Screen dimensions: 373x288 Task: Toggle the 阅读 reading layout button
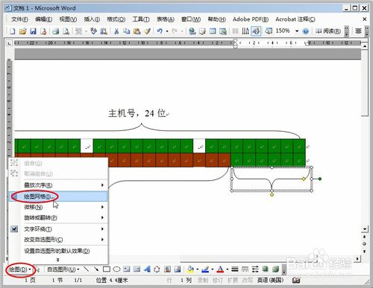pos(328,31)
